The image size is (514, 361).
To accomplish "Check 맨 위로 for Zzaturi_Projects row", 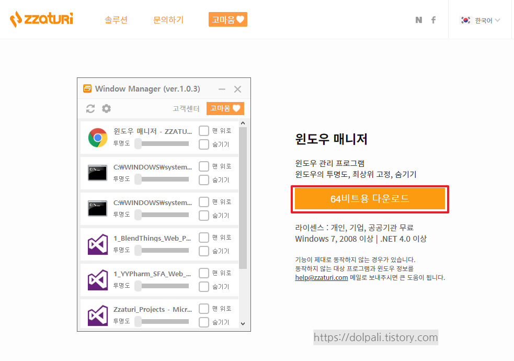I will pos(204,309).
